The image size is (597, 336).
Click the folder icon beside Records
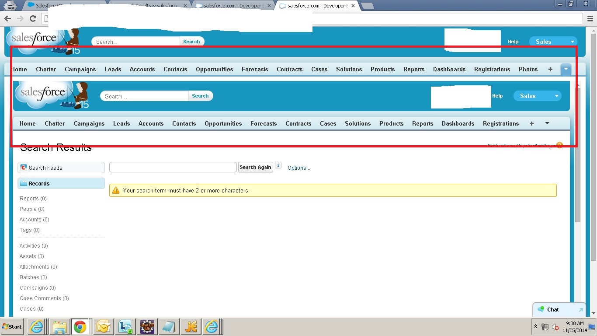[24, 183]
